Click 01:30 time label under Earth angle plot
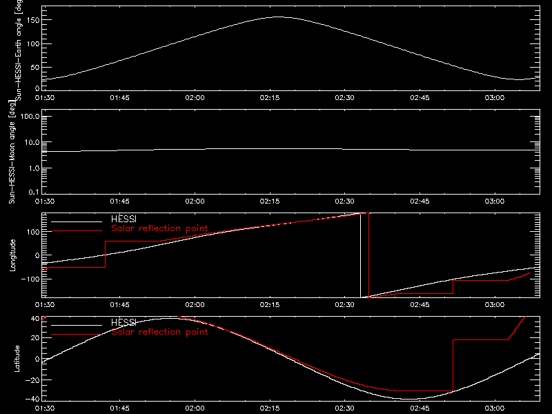The height and width of the screenshot is (414, 552). [x=45, y=98]
